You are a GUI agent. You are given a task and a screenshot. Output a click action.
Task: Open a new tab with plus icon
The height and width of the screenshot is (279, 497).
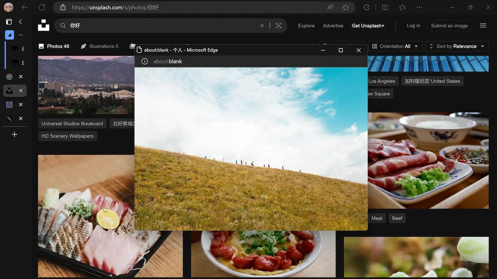click(14, 134)
